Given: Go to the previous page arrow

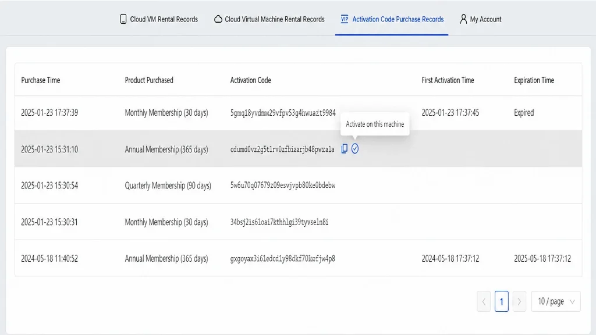Looking at the screenshot, I should coord(484,302).
